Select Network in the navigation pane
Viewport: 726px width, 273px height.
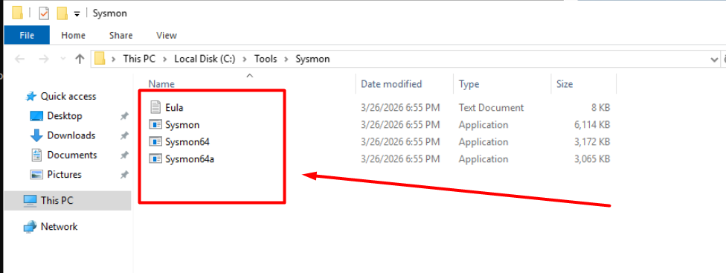pos(59,226)
